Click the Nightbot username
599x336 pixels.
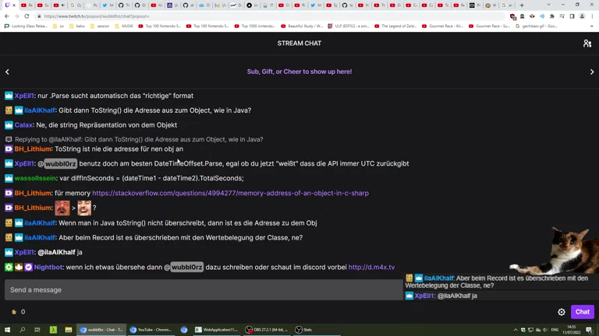tap(48, 267)
